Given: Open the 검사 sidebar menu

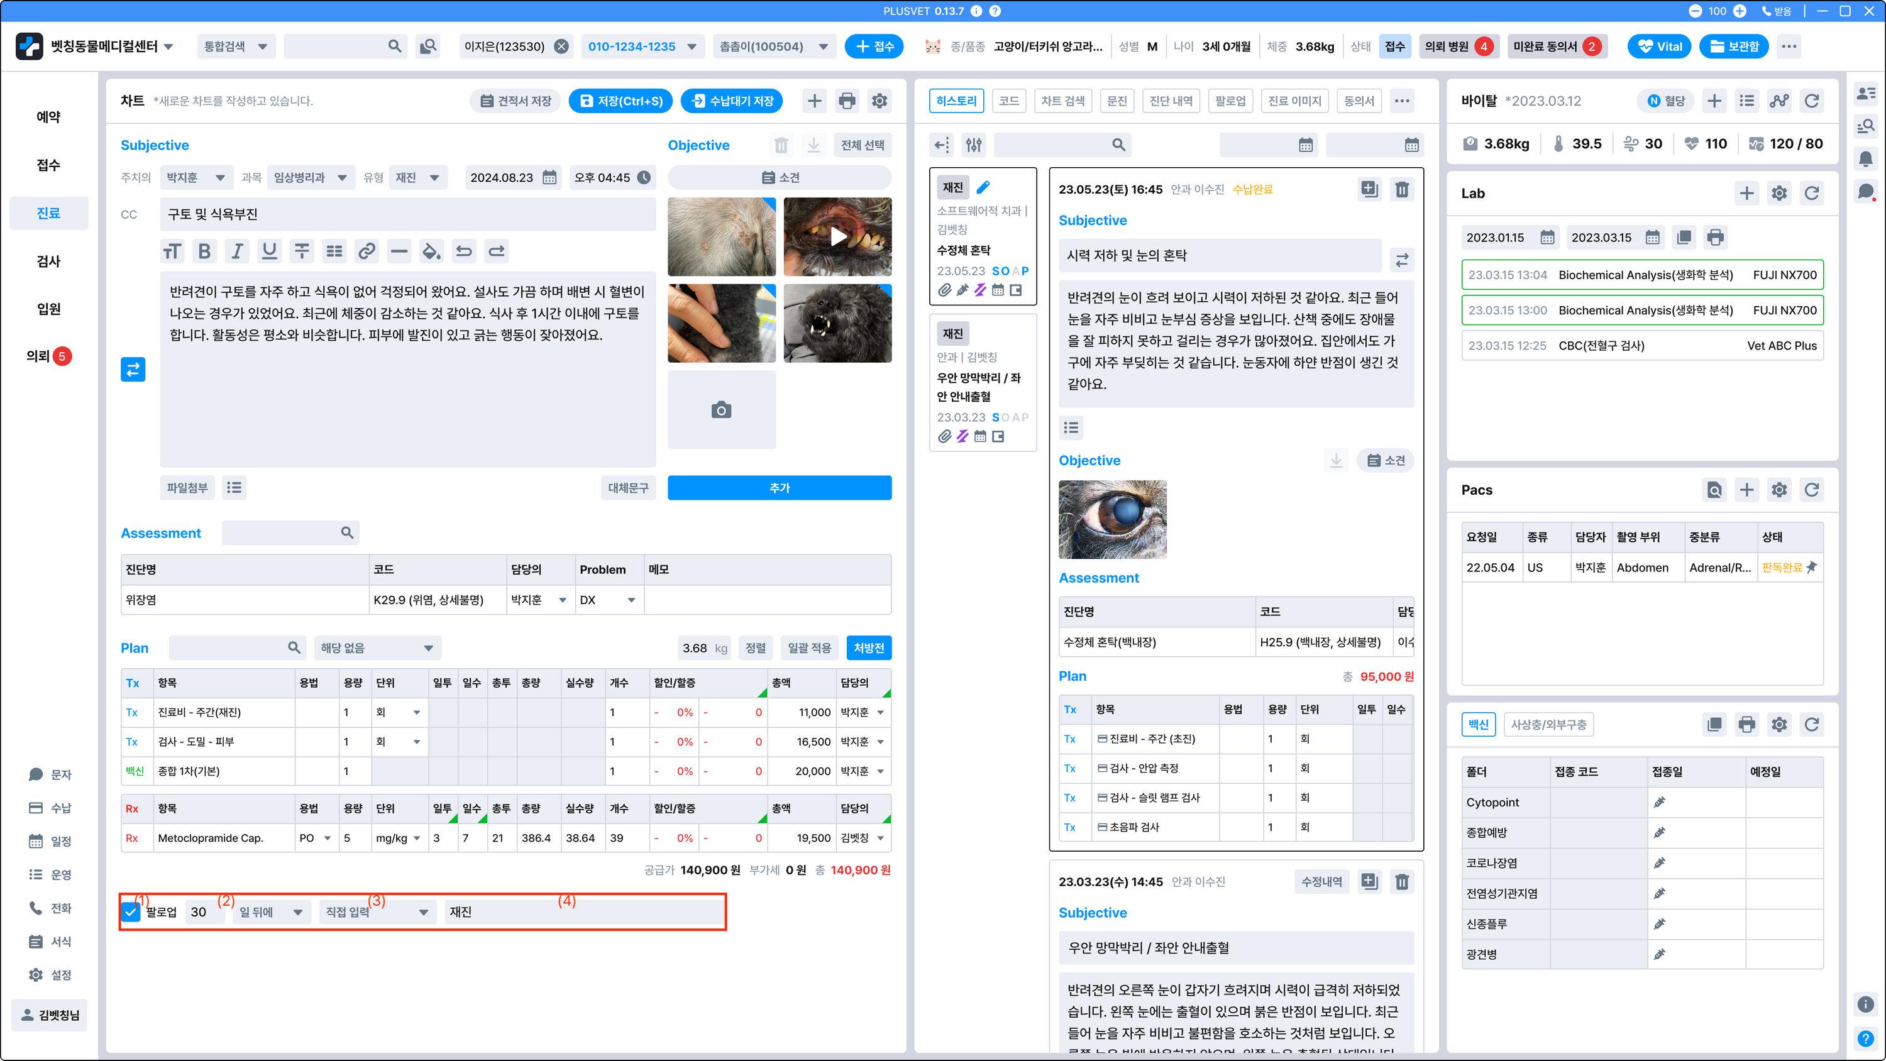Looking at the screenshot, I should coord(48,261).
